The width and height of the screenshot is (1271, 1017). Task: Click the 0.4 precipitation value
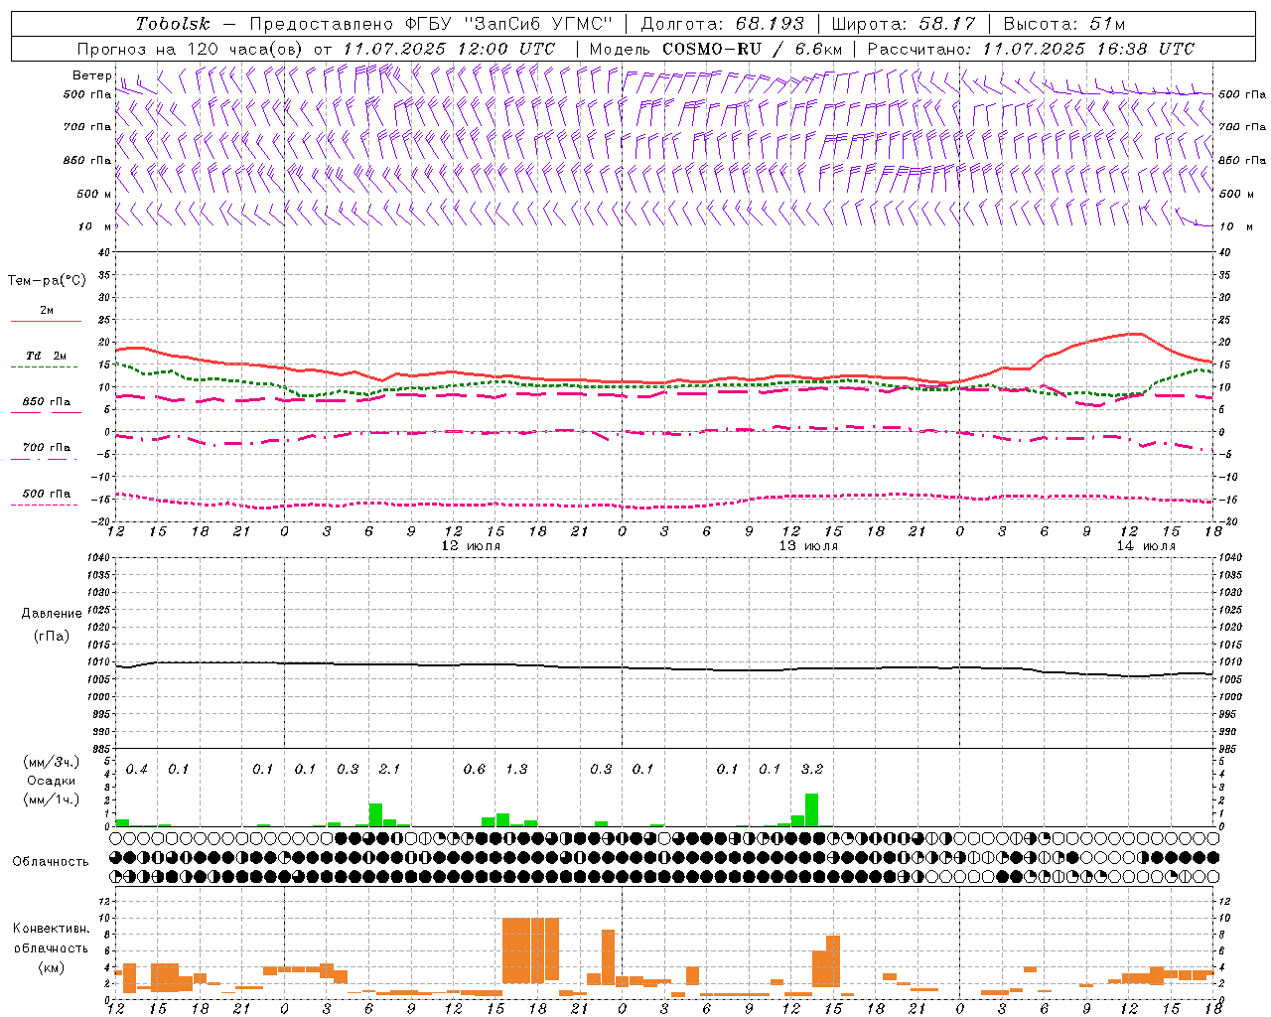pyautogui.click(x=137, y=769)
